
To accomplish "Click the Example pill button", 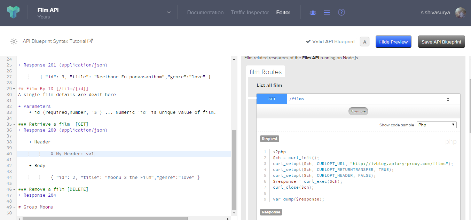I will point(358,111).
